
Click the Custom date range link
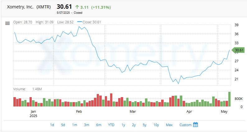click(185, 125)
